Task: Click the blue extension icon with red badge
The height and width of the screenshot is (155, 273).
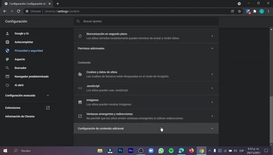Action: point(248,11)
